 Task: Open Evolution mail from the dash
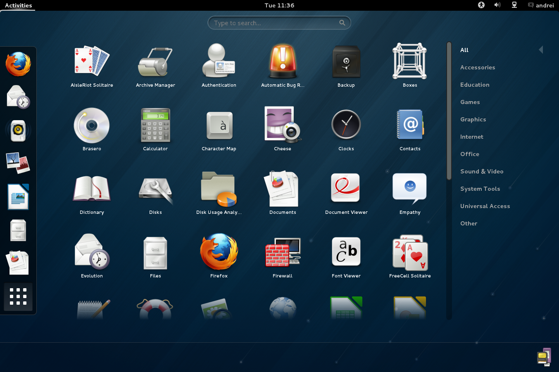tap(18, 97)
